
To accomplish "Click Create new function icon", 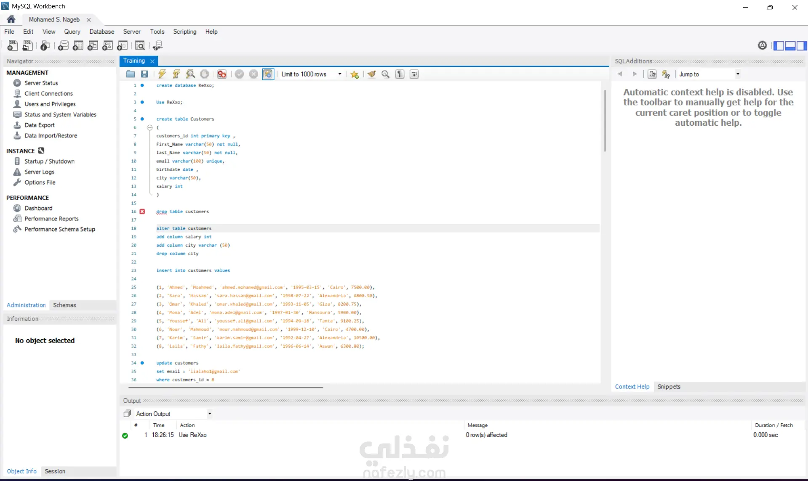I will [122, 45].
